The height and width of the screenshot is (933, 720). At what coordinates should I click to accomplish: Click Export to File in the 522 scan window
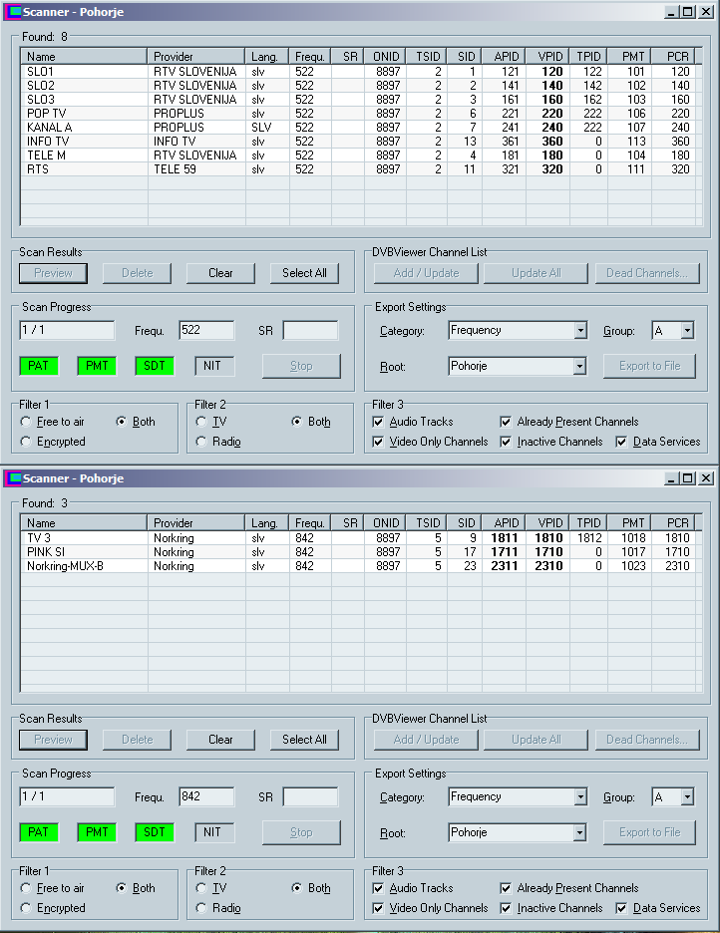coord(650,366)
